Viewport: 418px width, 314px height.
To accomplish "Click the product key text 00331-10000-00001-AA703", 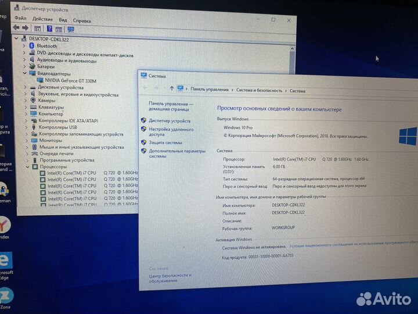I will pos(271,256).
